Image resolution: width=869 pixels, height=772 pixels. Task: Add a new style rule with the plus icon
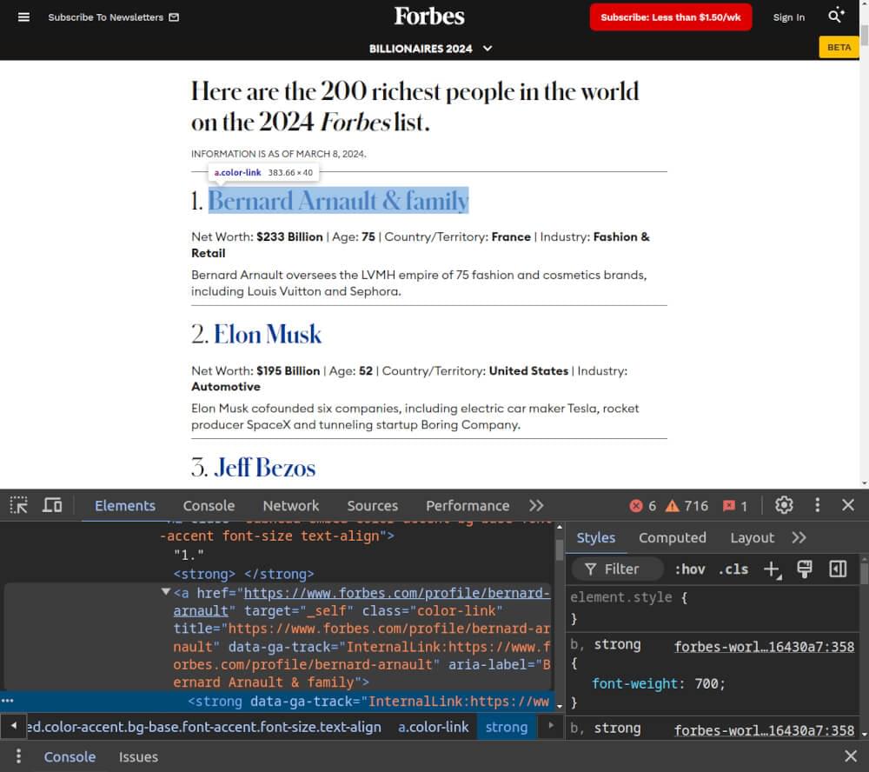pos(772,569)
